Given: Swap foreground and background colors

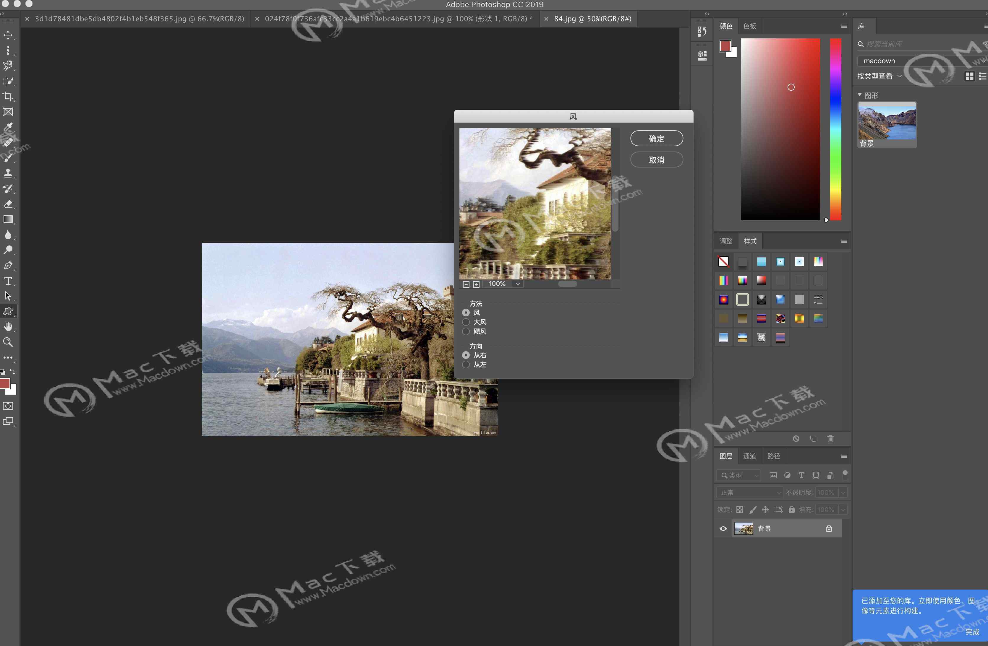Looking at the screenshot, I should (x=13, y=371).
